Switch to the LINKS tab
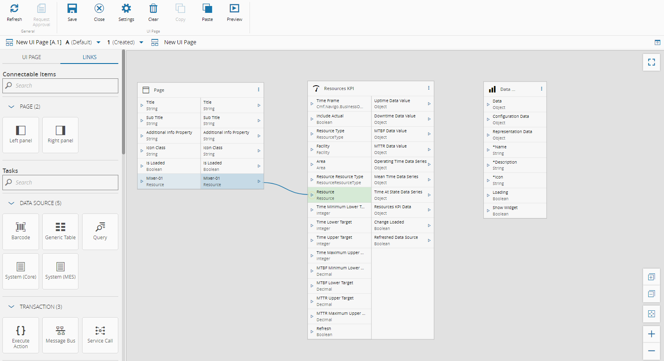 pos(89,57)
